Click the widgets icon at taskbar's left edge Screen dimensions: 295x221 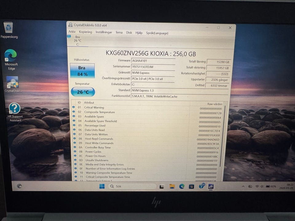coord(19,186)
